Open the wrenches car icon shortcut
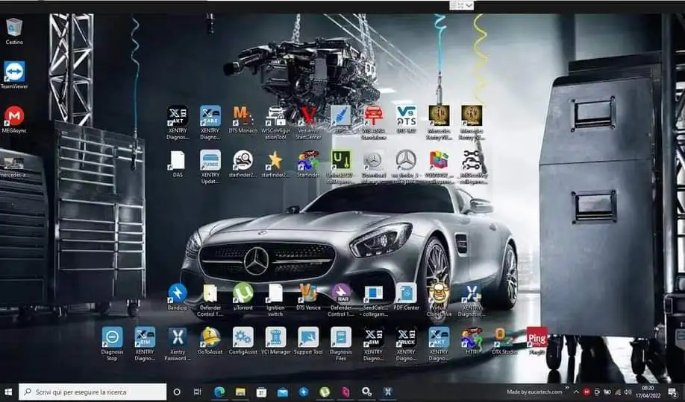 472,167
